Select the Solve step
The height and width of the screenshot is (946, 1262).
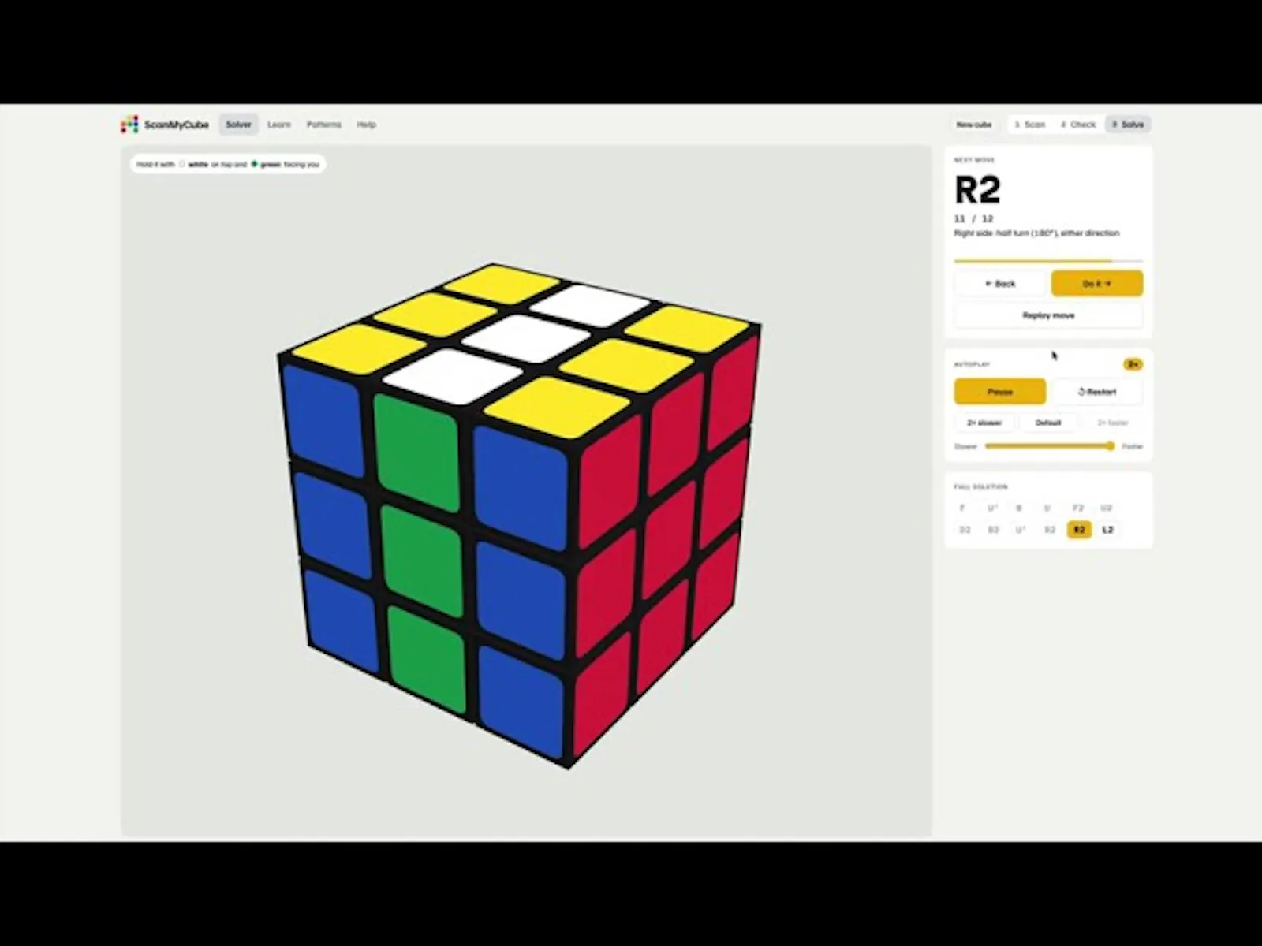tap(1128, 125)
